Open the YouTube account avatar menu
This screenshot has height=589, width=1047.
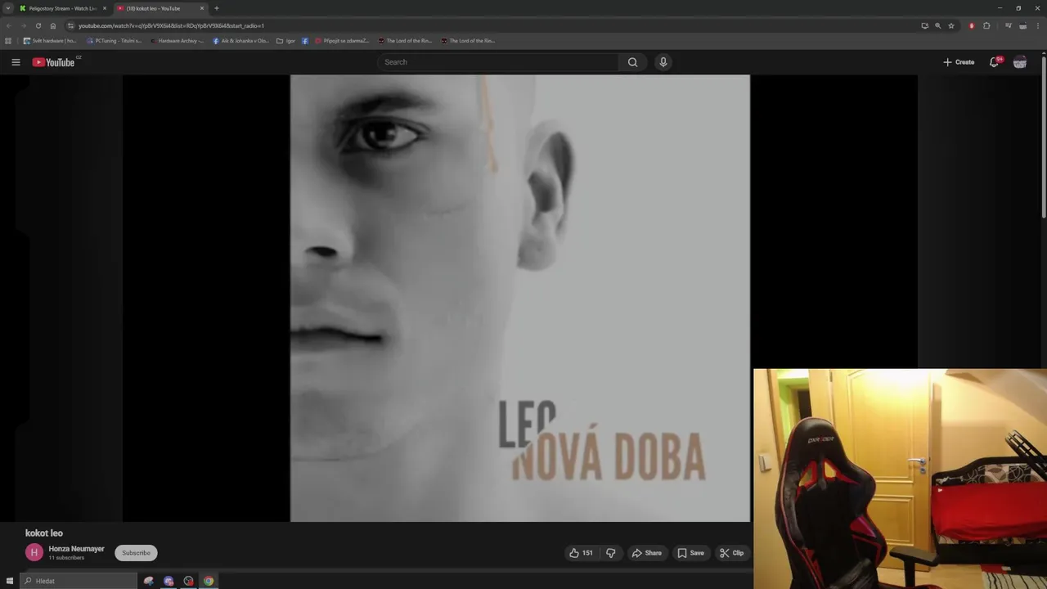[x=1020, y=62]
